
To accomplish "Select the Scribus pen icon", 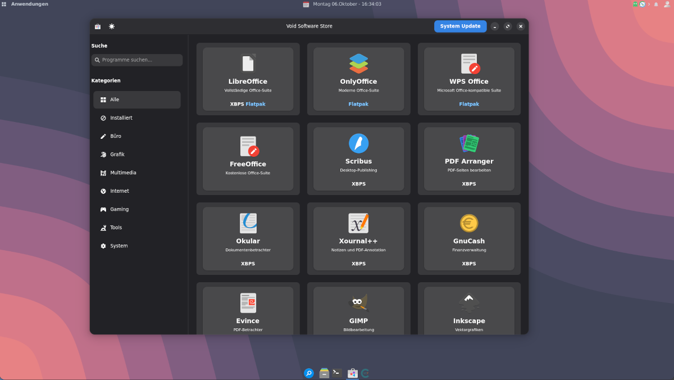I will pos(358,143).
